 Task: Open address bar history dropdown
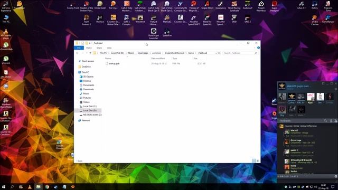[216, 53]
